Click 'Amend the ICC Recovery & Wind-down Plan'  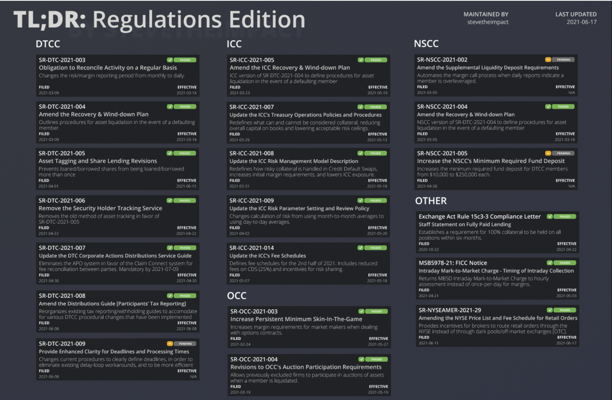click(290, 68)
